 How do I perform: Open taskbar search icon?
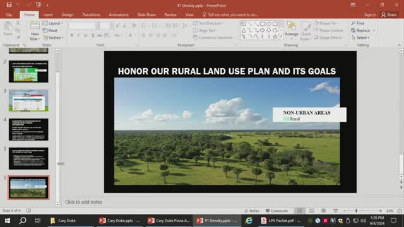[x=23, y=221]
